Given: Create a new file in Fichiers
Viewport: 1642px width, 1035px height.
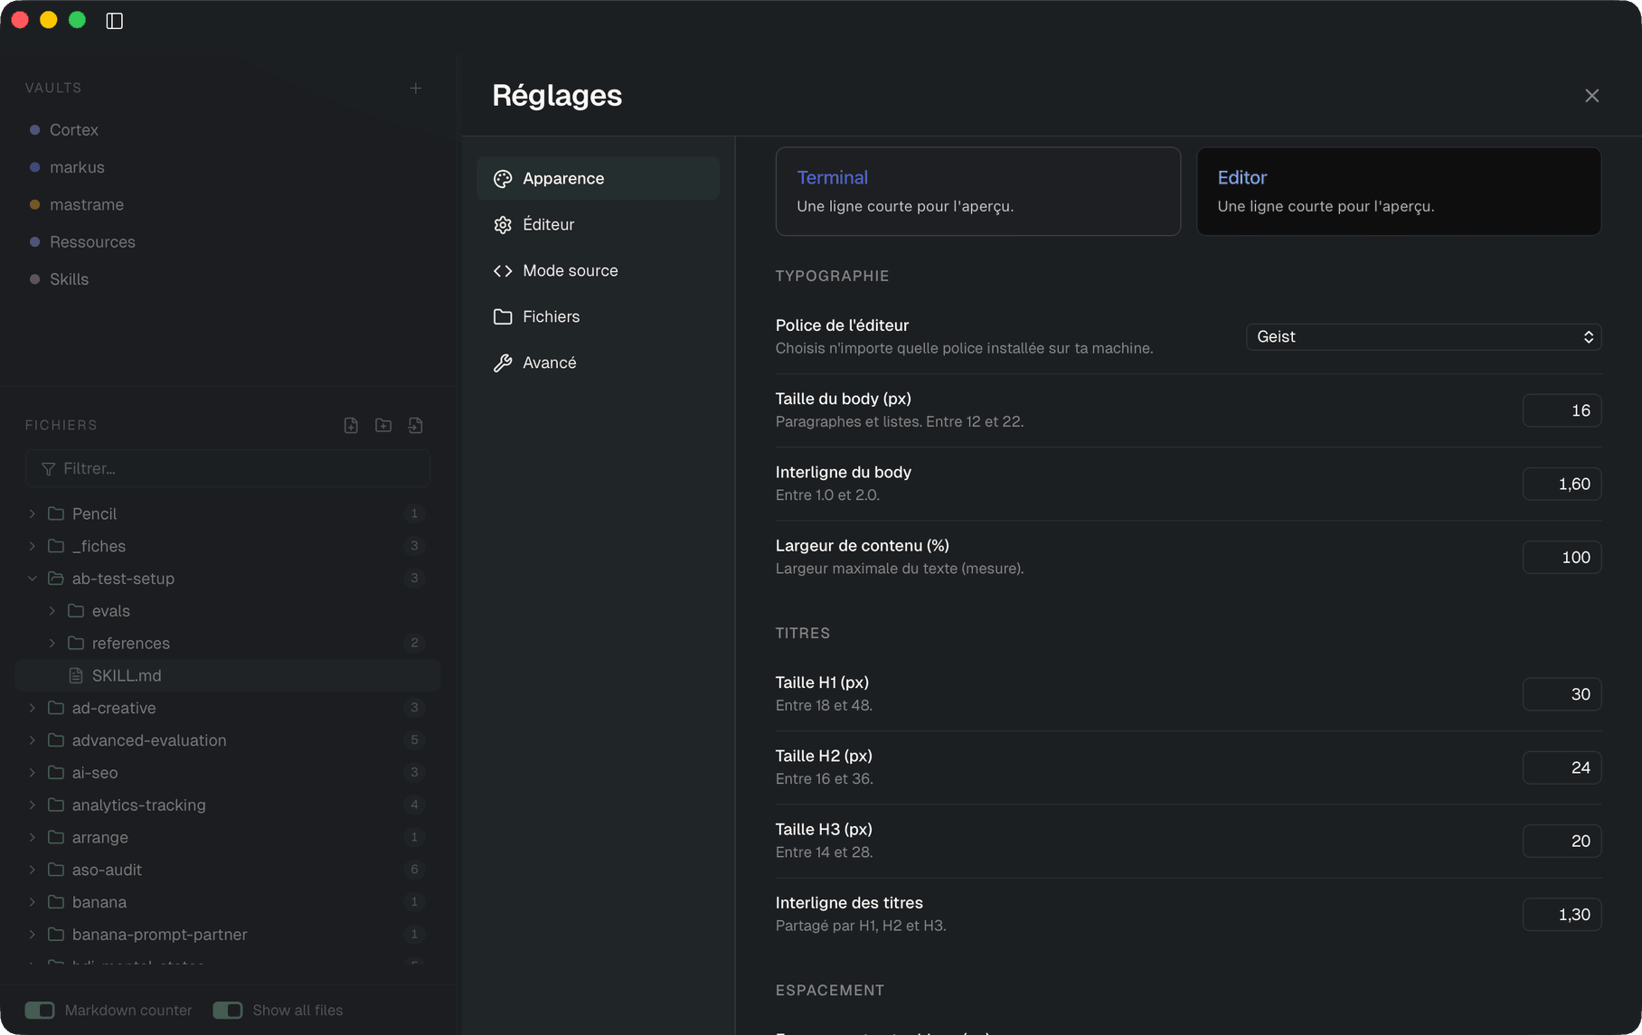Looking at the screenshot, I should tap(351, 425).
